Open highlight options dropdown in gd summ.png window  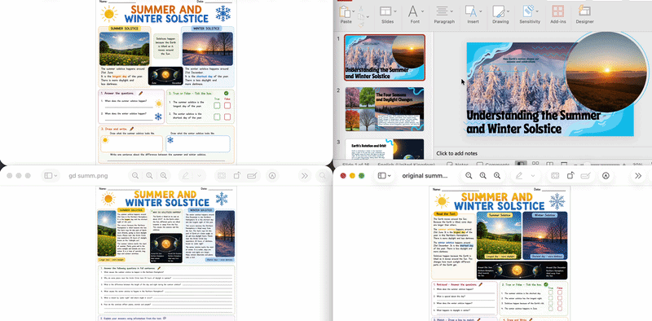click(x=199, y=176)
